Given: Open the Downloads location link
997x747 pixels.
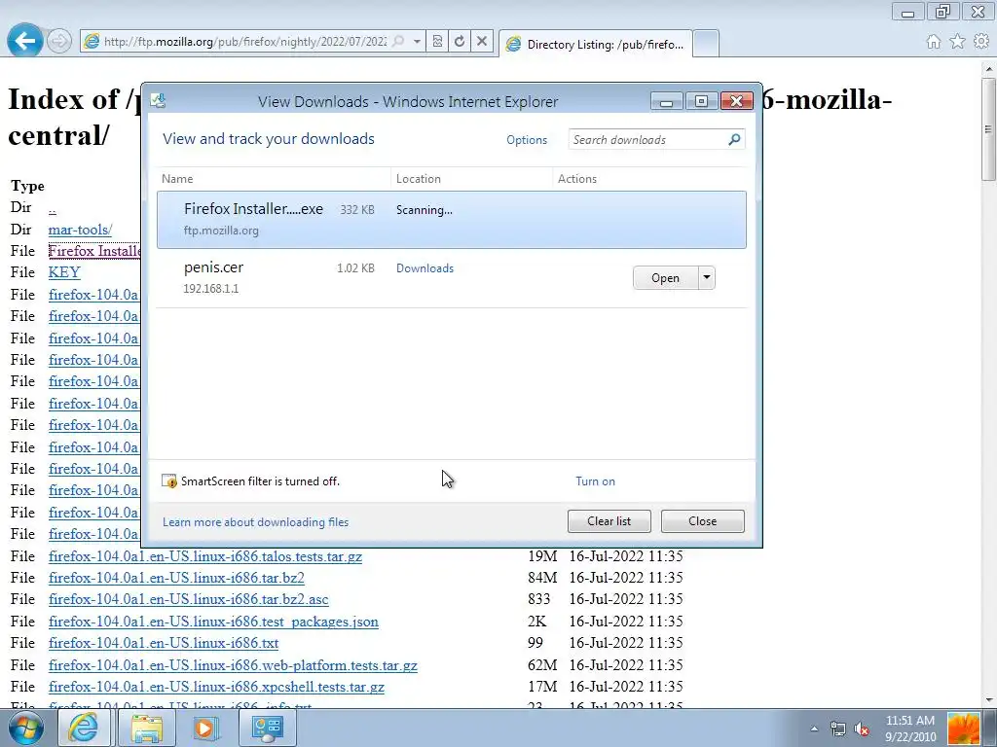Looking at the screenshot, I should point(425,268).
